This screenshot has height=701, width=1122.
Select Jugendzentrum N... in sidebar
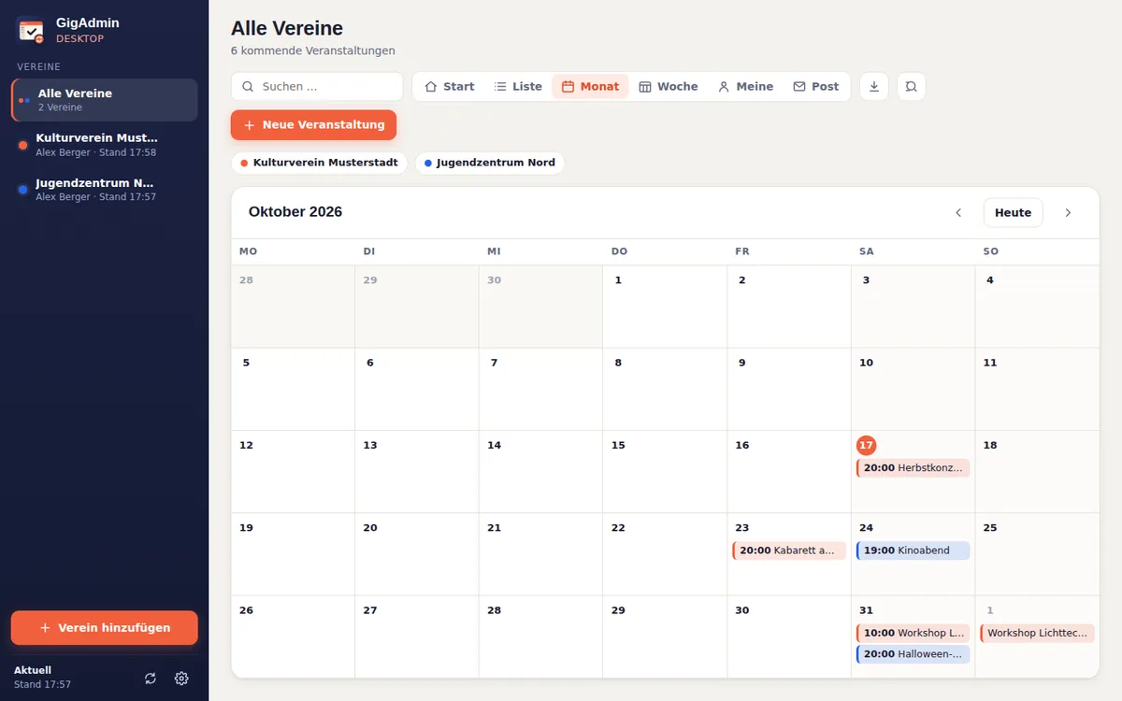104,190
